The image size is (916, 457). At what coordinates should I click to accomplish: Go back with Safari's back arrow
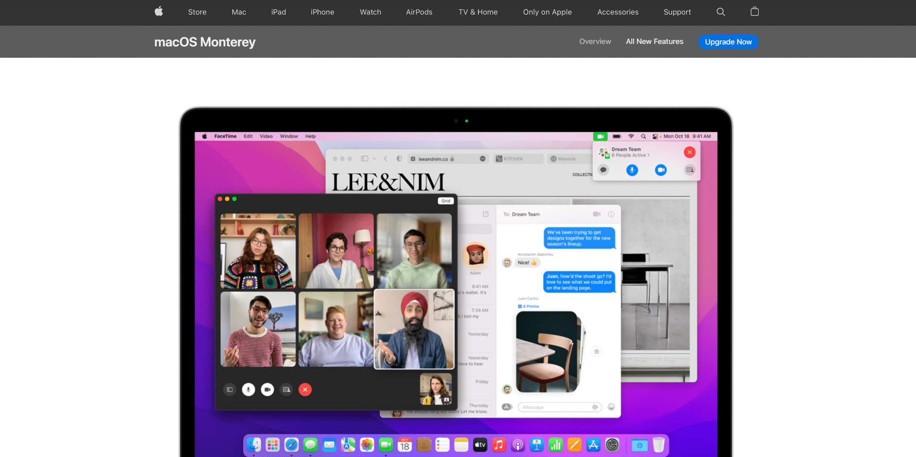[x=386, y=159]
